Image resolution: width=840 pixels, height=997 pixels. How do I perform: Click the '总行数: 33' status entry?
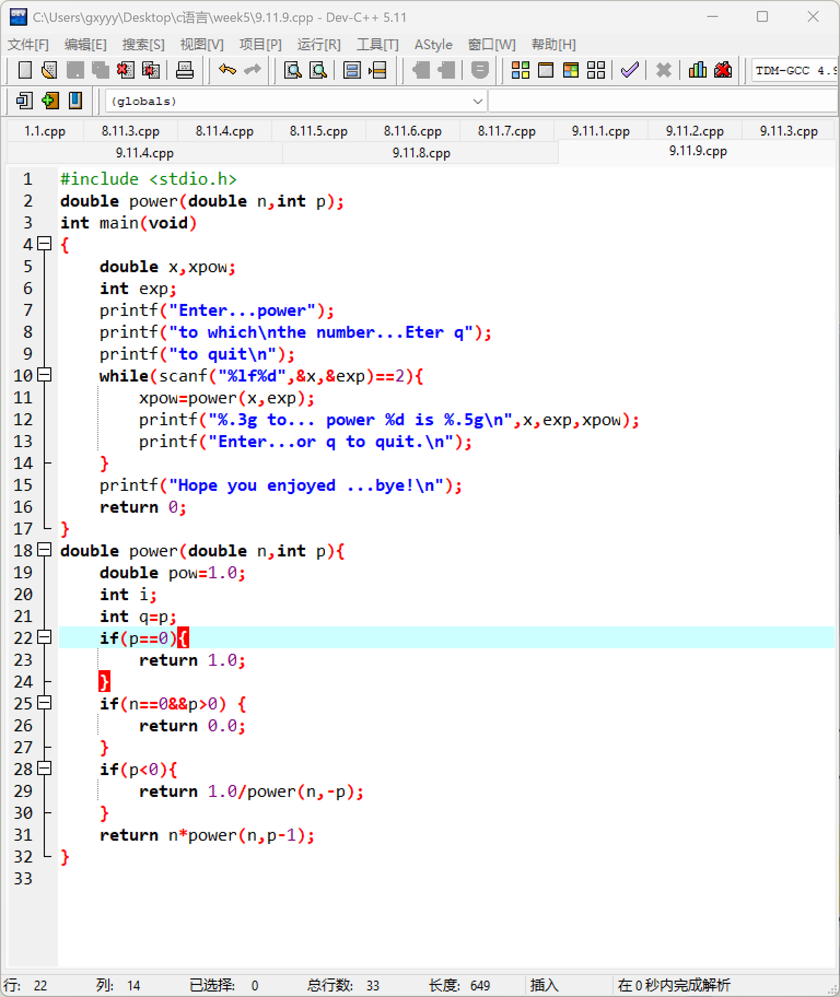click(x=343, y=985)
